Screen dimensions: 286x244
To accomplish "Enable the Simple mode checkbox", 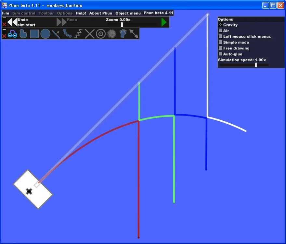I will tap(220, 42).
